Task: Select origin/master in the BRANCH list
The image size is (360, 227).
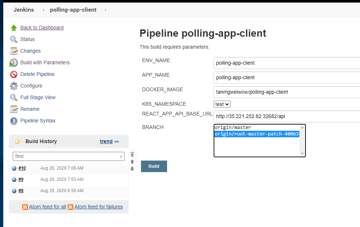Action: pyautogui.click(x=233, y=127)
